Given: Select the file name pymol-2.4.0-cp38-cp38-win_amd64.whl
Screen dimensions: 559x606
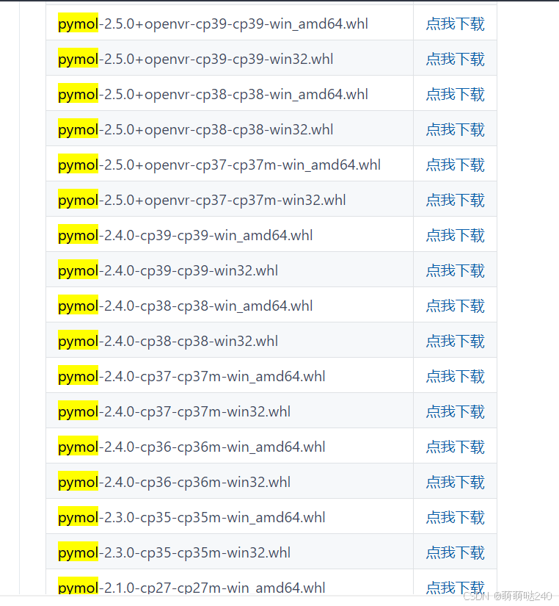Looking at the screenshot, I should click(x=186, y=306).
